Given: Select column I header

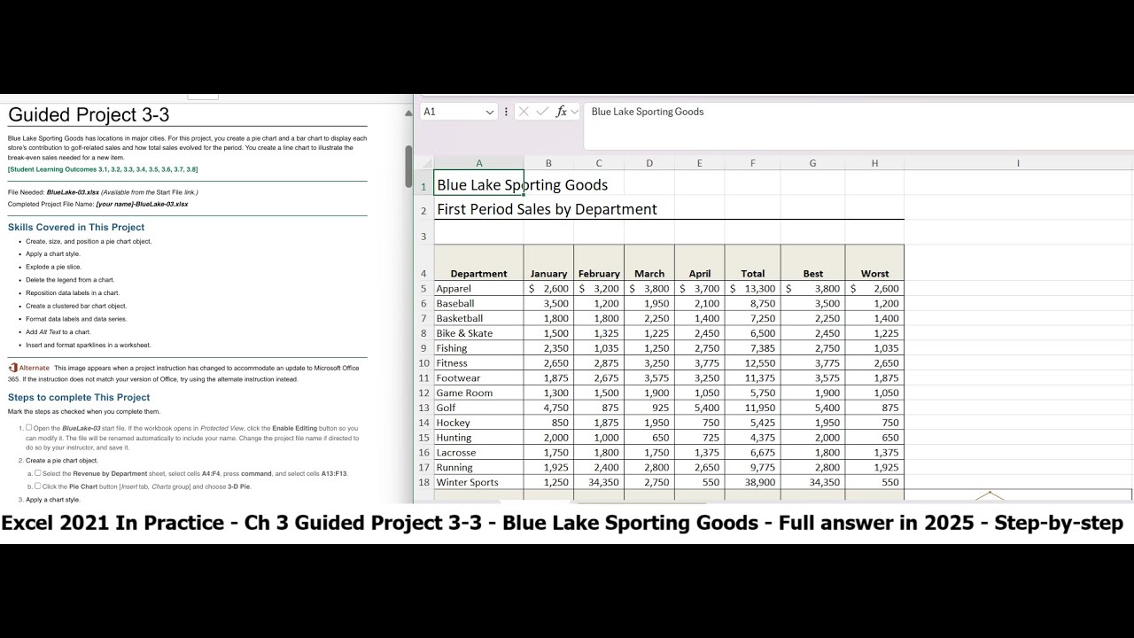Looking at the screenshot, I should [1018, 163].
